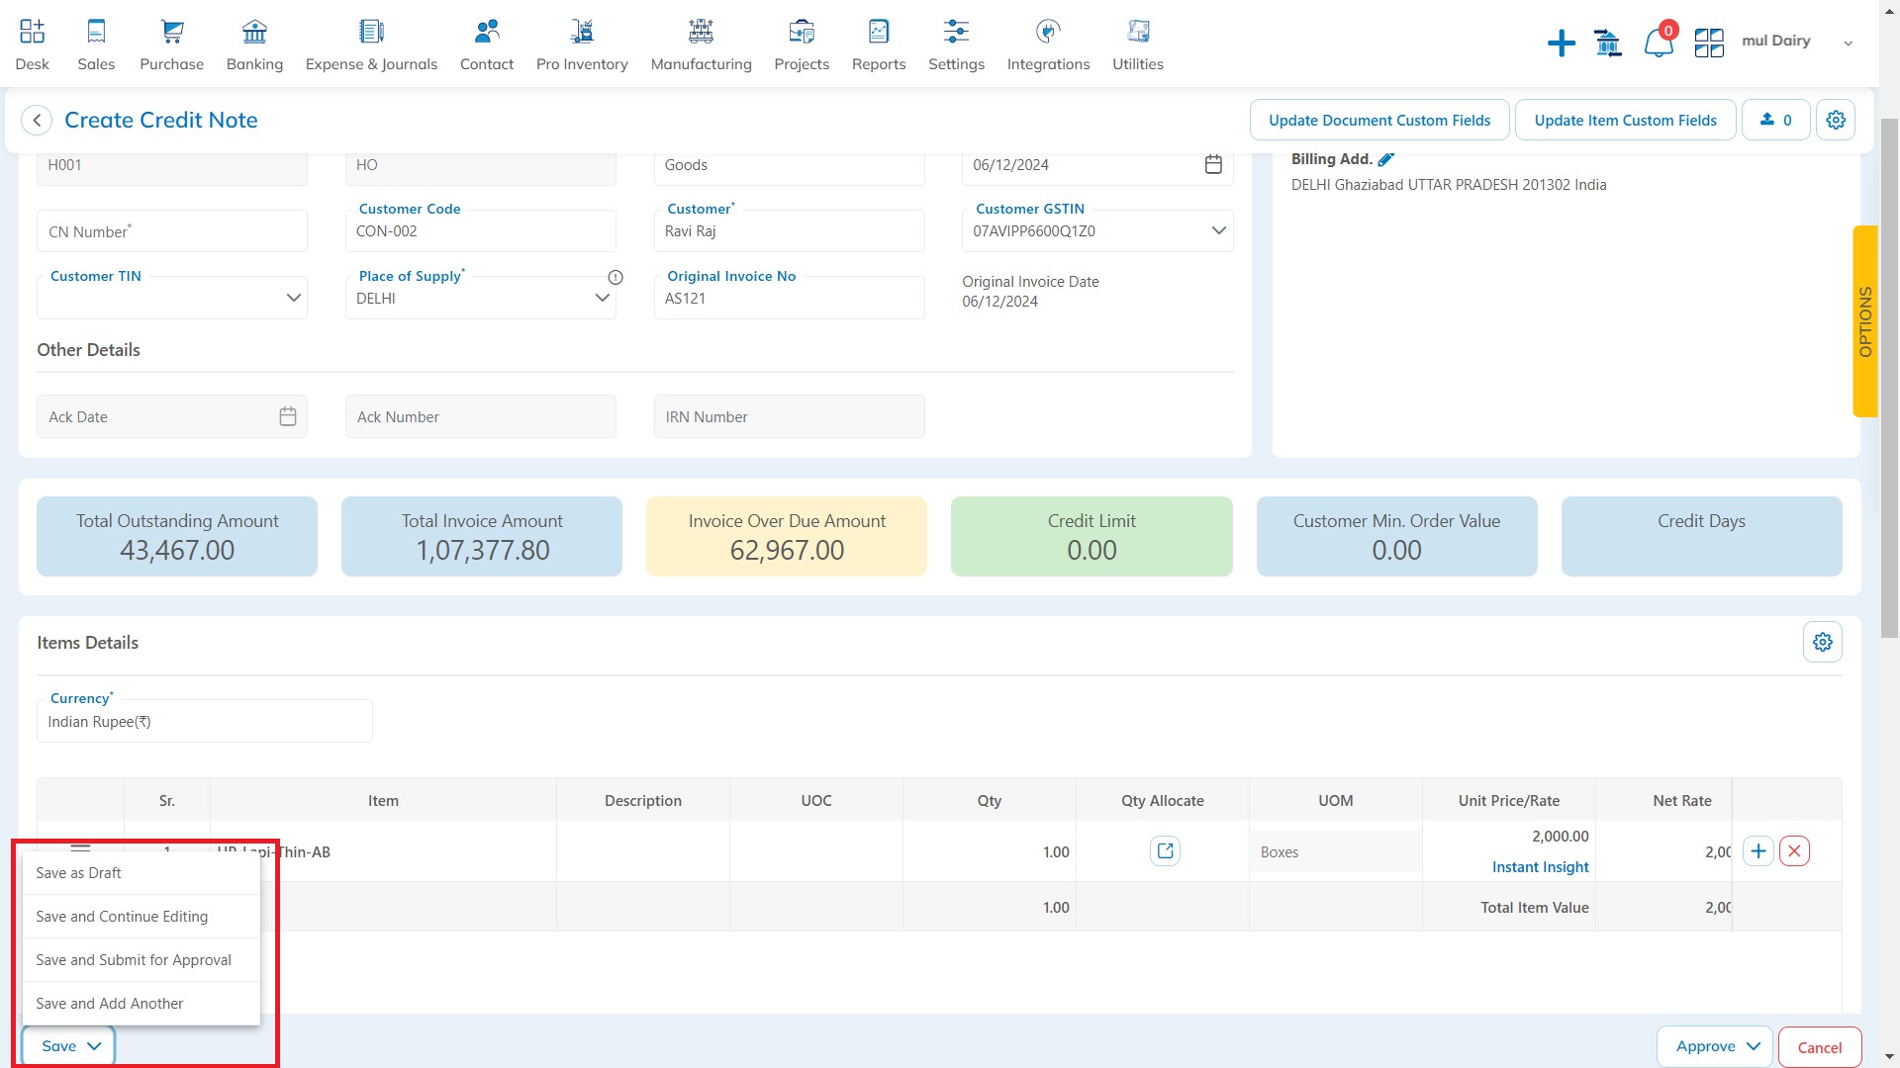Open the Approve dropdown button
1900x1068 pixels.
(x=1716, y=1046)
